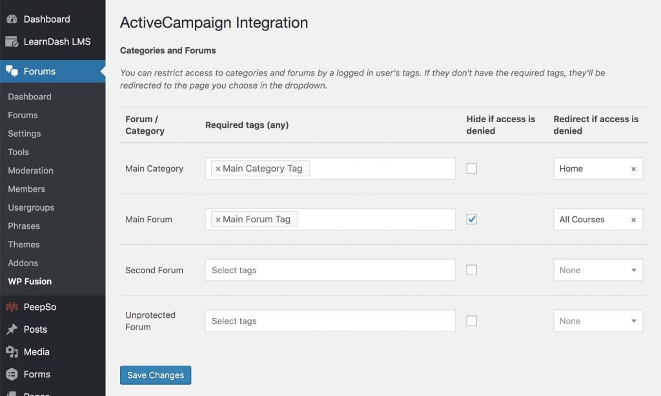The image size is (661, 396).
Task: Open the Moderation submenu link
Action: pyautogui.click(x=31, y=171)
